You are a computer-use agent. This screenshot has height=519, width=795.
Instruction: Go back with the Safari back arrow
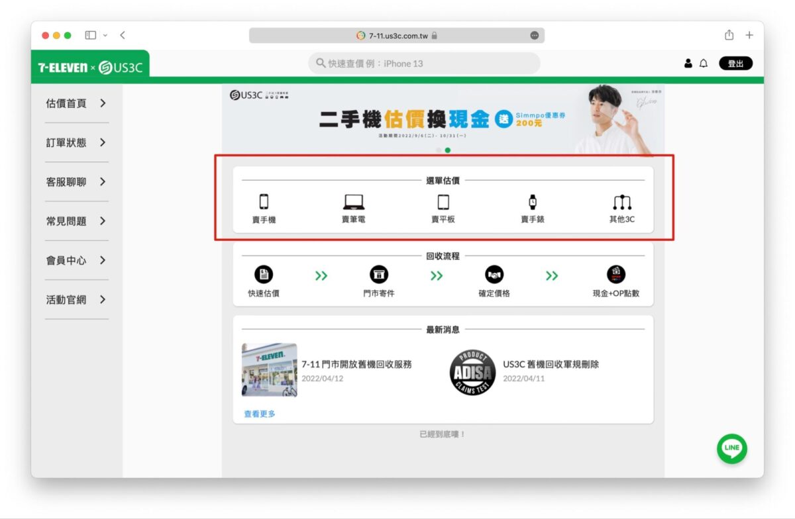[123, 35]
